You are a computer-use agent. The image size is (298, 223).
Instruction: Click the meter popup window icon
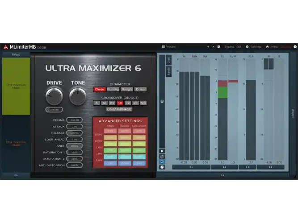pyautogui.click(x=162, y=157)
